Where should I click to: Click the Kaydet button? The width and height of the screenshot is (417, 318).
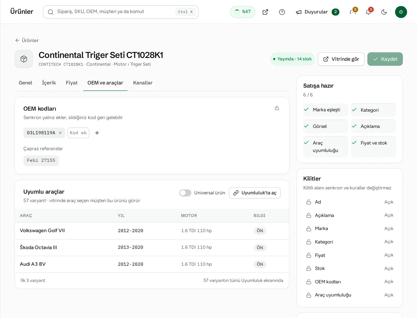tap(385, 59)
